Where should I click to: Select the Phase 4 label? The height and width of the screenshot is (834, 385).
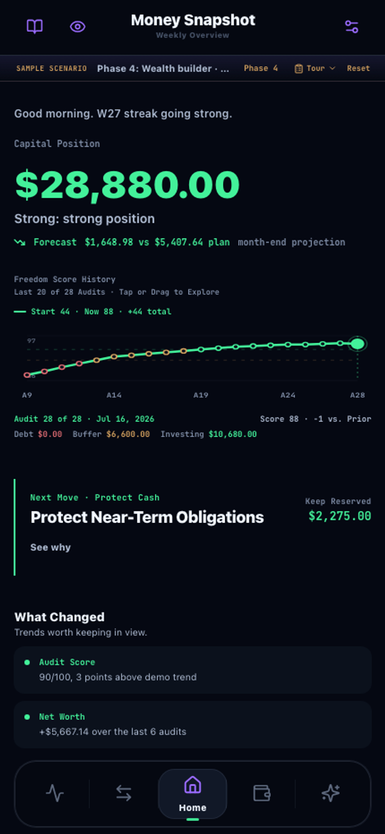(261, 68)
